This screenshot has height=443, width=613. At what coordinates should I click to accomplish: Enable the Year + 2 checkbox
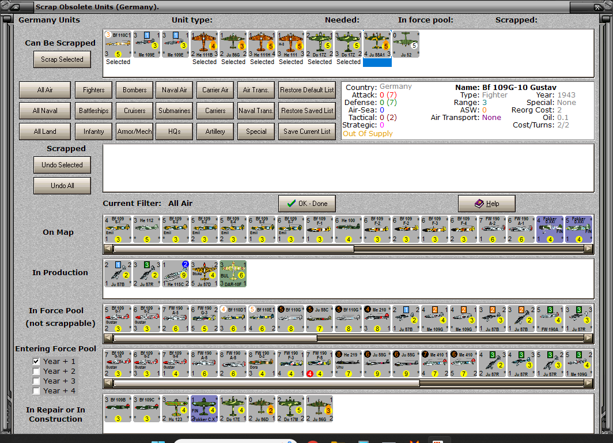(36, 371)
